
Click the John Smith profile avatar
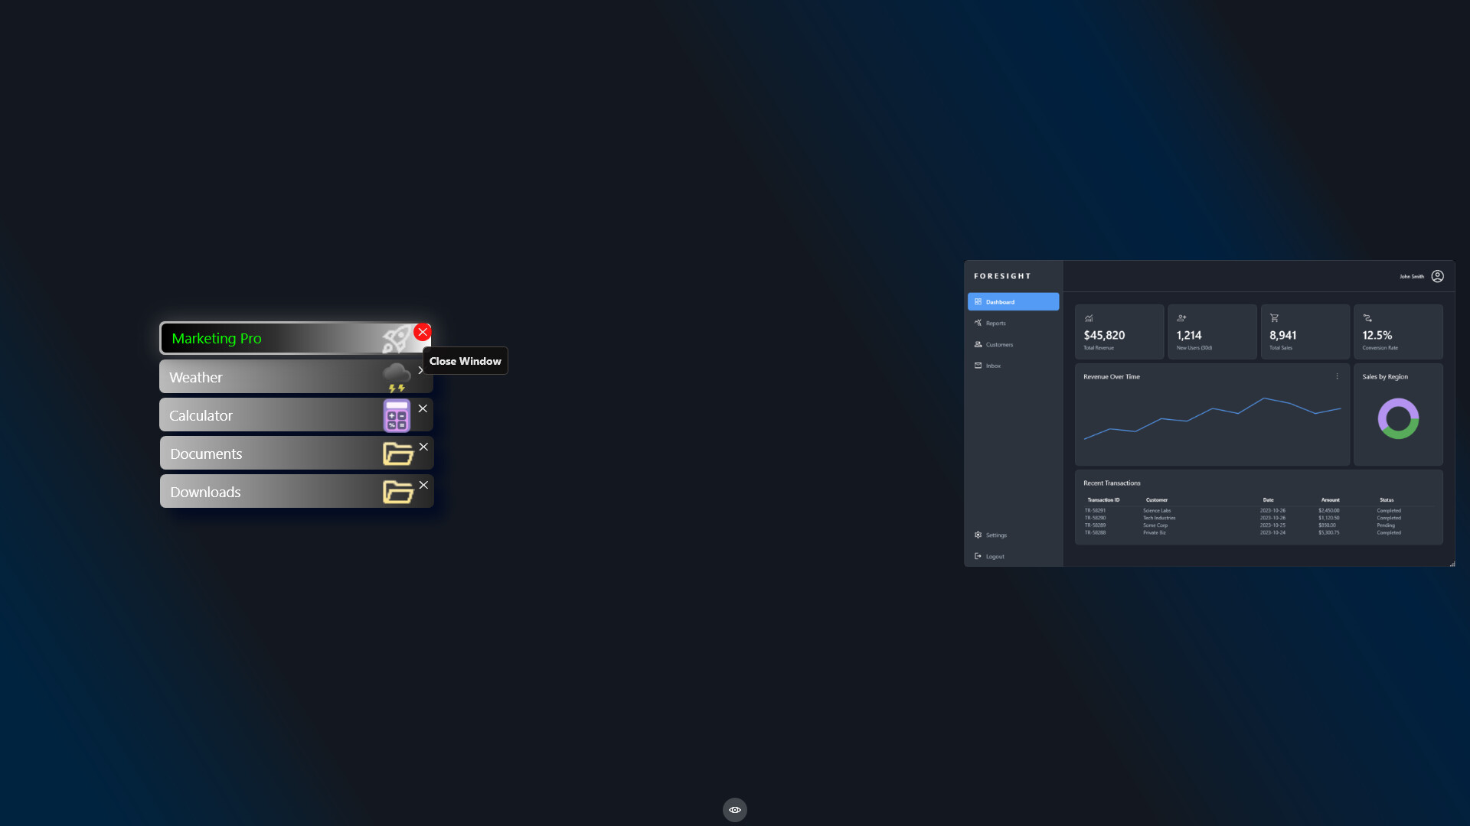[x=1437, y=276]
